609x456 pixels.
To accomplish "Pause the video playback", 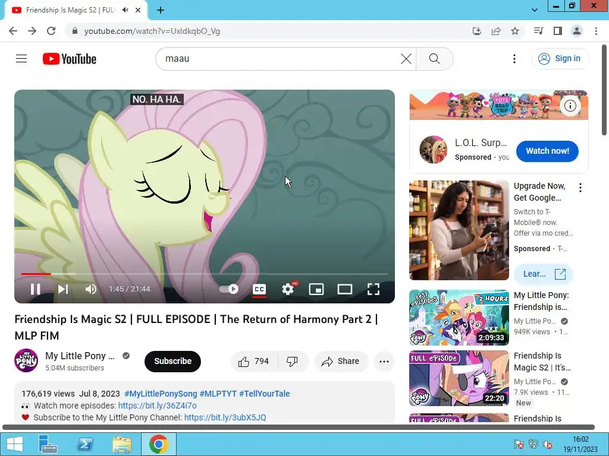I will pos(35,289).
